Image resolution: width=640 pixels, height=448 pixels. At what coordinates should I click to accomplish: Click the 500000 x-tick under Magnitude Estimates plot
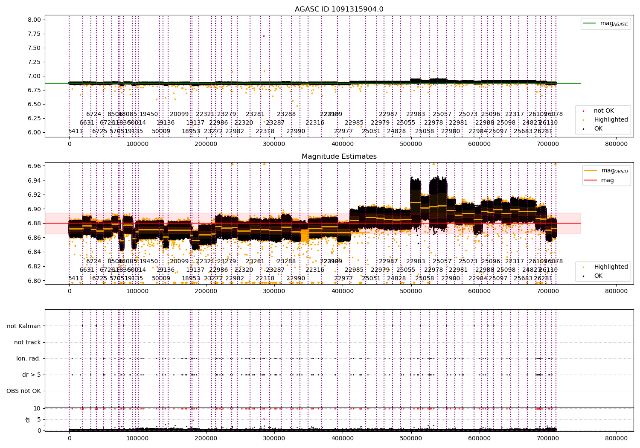pyautogui.click(x=411, y=291)
